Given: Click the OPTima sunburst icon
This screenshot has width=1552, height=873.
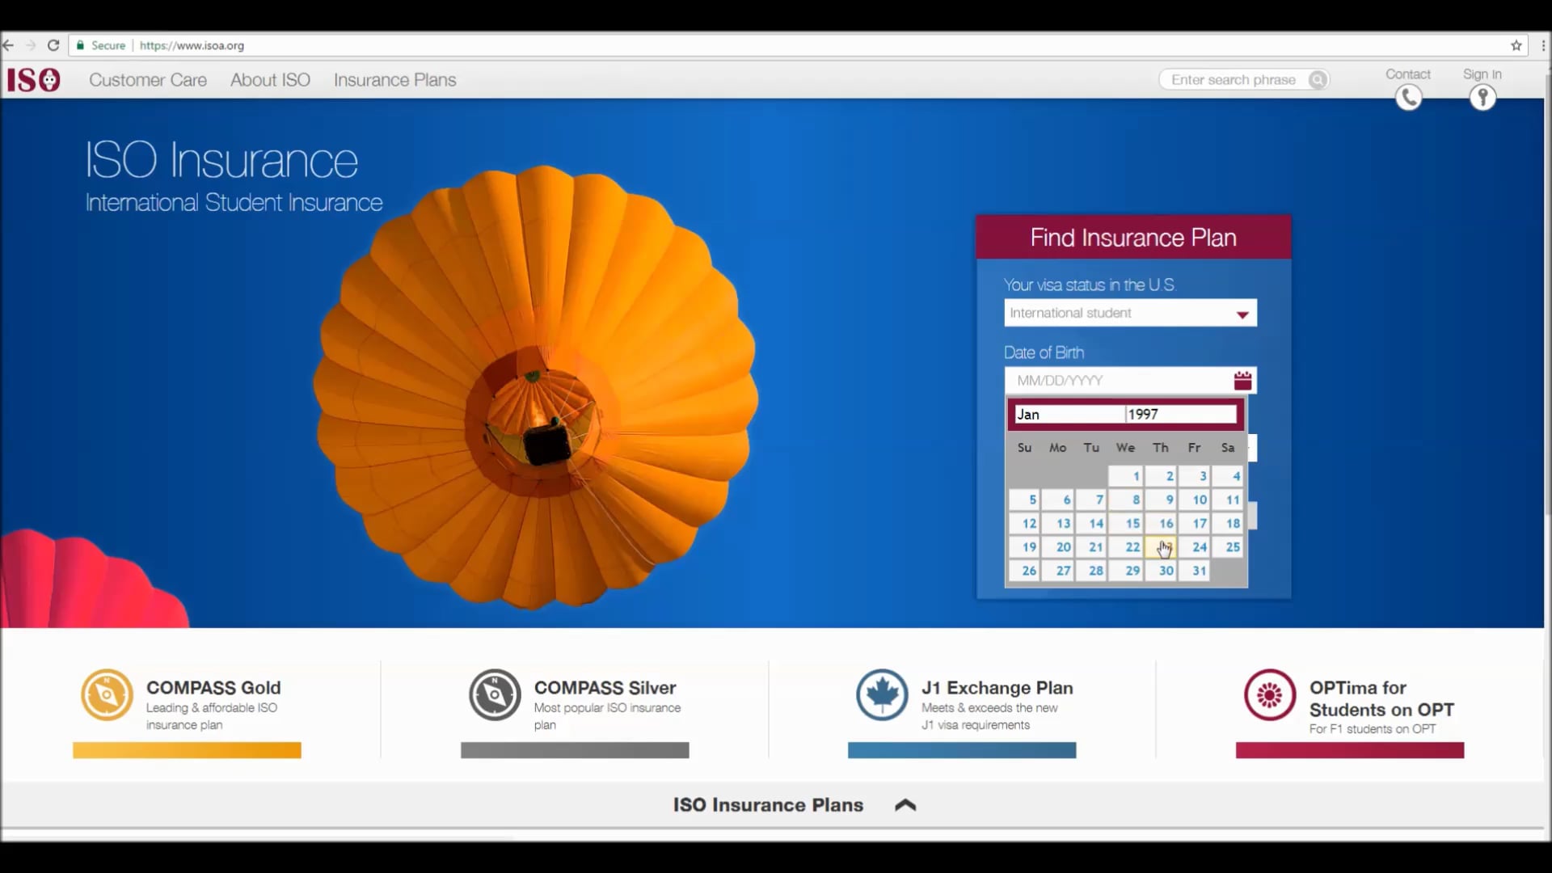Looking at the screenshot, I should pyautogui.click(x=1270, y=694).
